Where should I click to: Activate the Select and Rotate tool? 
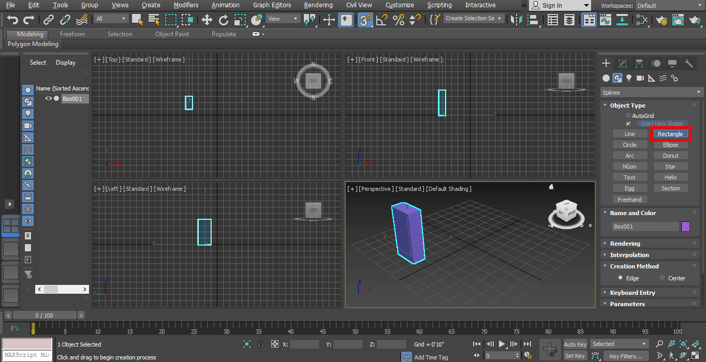223,20
